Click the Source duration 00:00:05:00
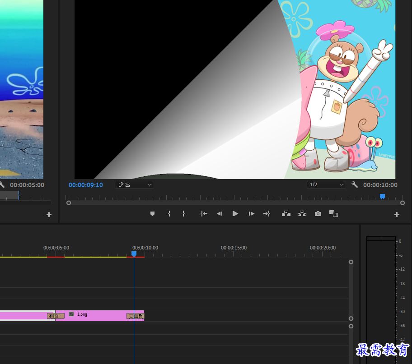 (x=27, y=185)
